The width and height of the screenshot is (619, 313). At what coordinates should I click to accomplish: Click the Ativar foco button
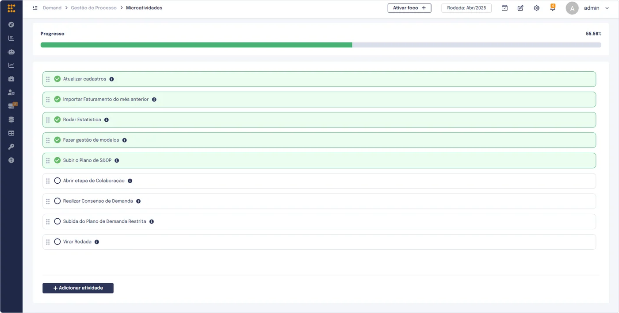[x=409, y=8]
